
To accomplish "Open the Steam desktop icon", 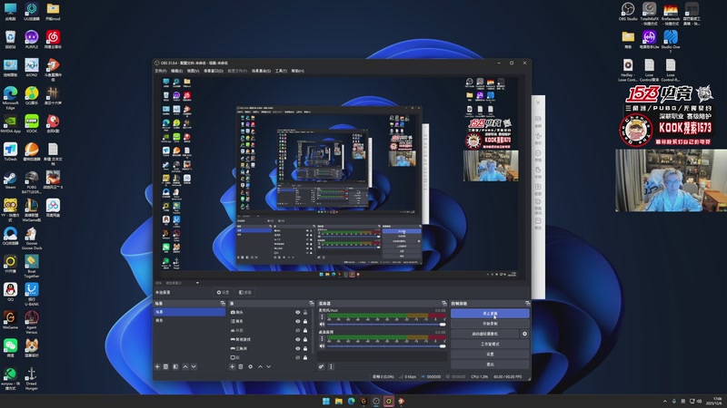I will pos(10,180).
